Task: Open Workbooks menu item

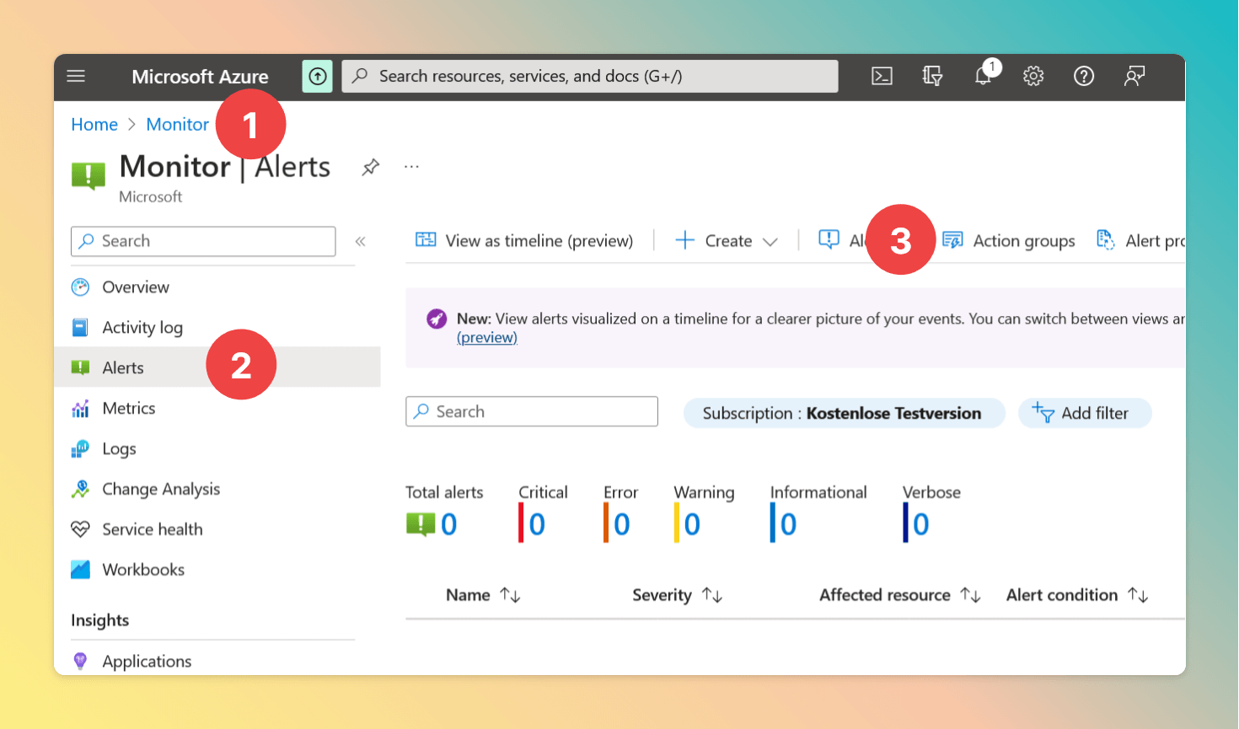Action: [x=143, y=570]
